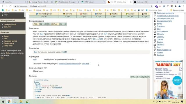
Task: Click the Нестандартные теги warning triangle icon
Action: 155,18
